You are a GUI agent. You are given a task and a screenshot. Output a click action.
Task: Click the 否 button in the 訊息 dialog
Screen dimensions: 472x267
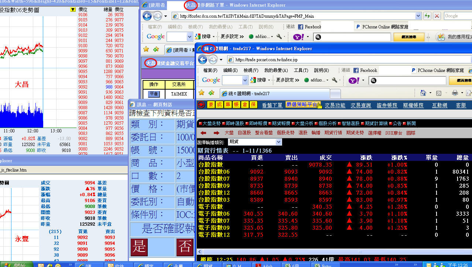185,247
